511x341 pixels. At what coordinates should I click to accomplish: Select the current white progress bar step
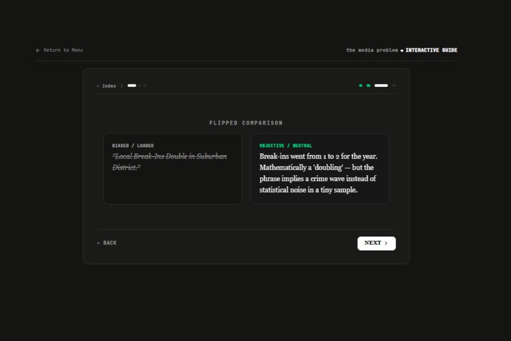[x=381, y=86]
